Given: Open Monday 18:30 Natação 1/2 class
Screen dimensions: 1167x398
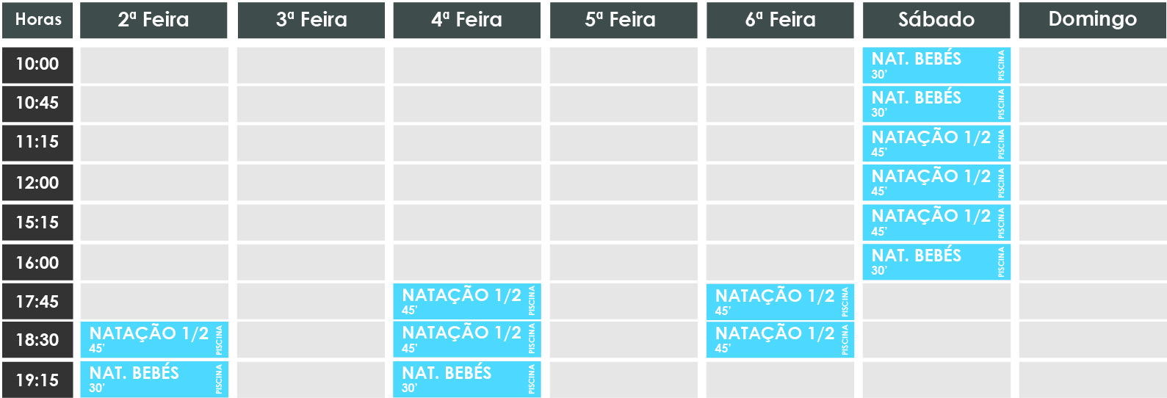Looking at the screenshot, I should [154, 339].
